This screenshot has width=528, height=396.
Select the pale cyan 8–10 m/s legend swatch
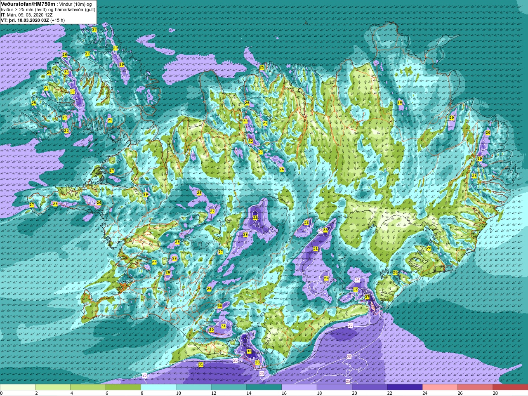click(x=158, y=387)
